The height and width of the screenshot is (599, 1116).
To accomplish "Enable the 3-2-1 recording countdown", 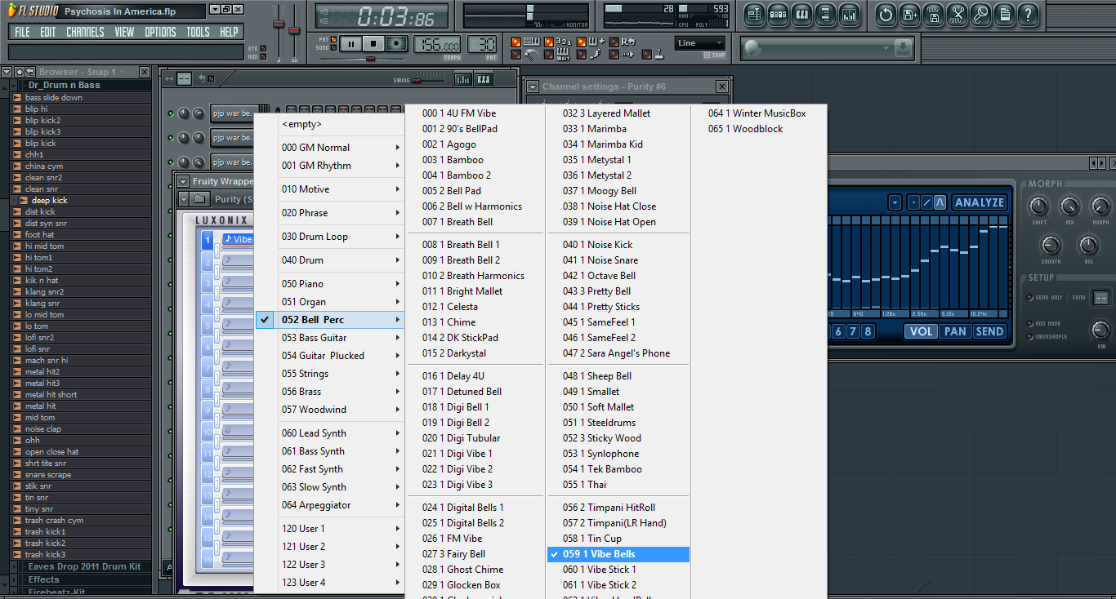I will tap(549, 41).
